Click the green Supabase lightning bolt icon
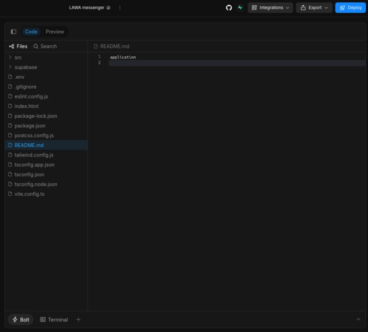 [240, 8]
